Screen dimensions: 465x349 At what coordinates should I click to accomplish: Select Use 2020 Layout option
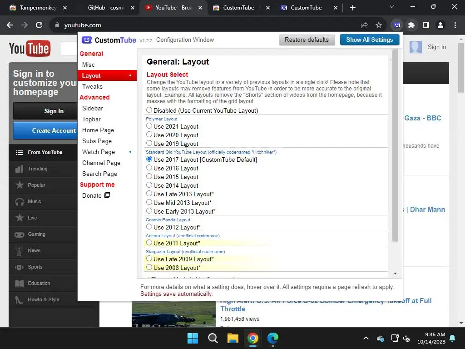click(149, 135)
